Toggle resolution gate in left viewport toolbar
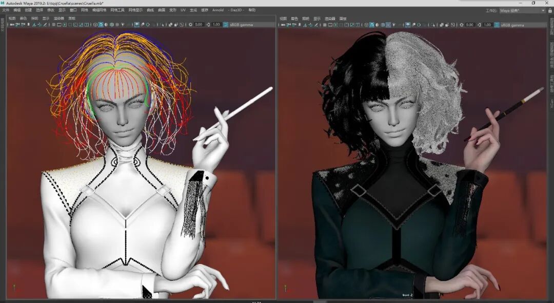This screenshot has width=554, height=303. pyautogui.click(x=65, y=25)
